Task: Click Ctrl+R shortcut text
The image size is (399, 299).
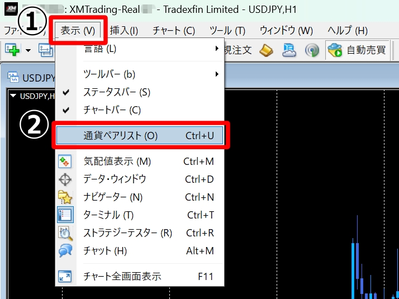Action: (x=200, y=233)
